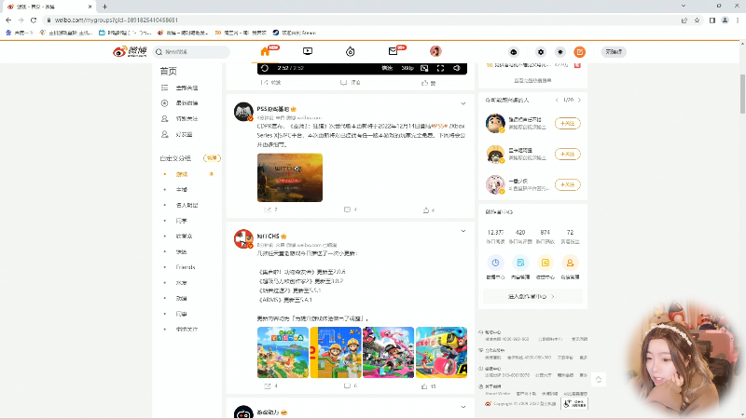Like the CHS Nintendo update post
The height and width of the screenshot is (419, 746).
point(429,386)
